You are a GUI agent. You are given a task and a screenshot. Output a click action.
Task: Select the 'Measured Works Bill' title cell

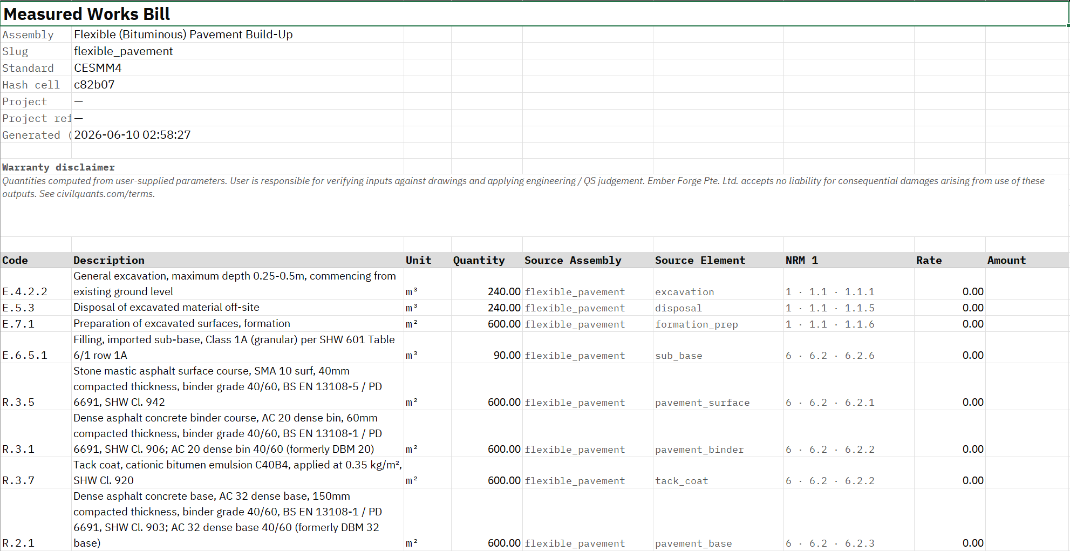pyautogui.click(x=534, y=13)
